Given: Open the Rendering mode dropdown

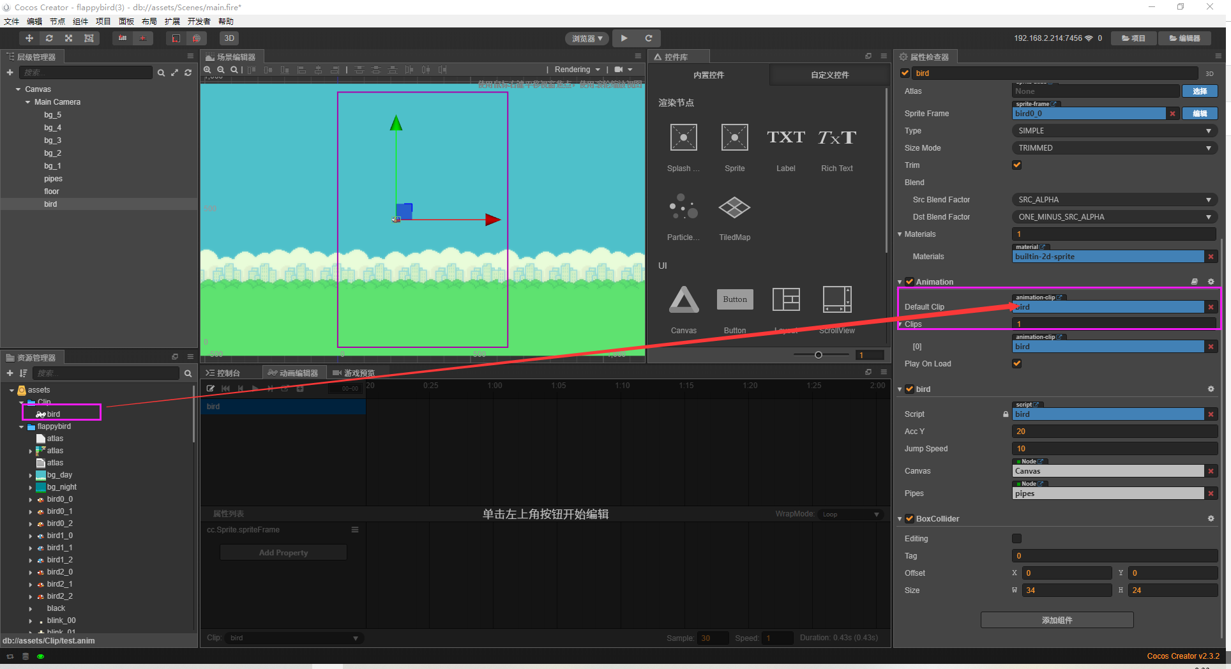Looking at the screenshot, I should point(577,70).
